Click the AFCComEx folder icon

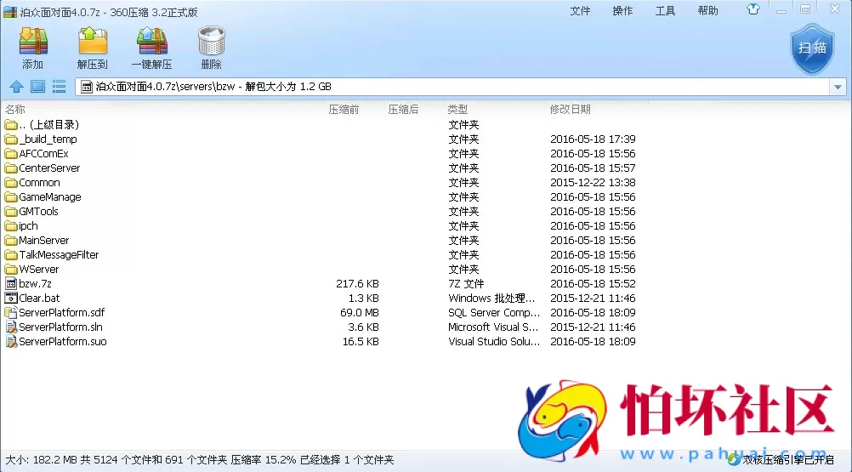point(11,154)
